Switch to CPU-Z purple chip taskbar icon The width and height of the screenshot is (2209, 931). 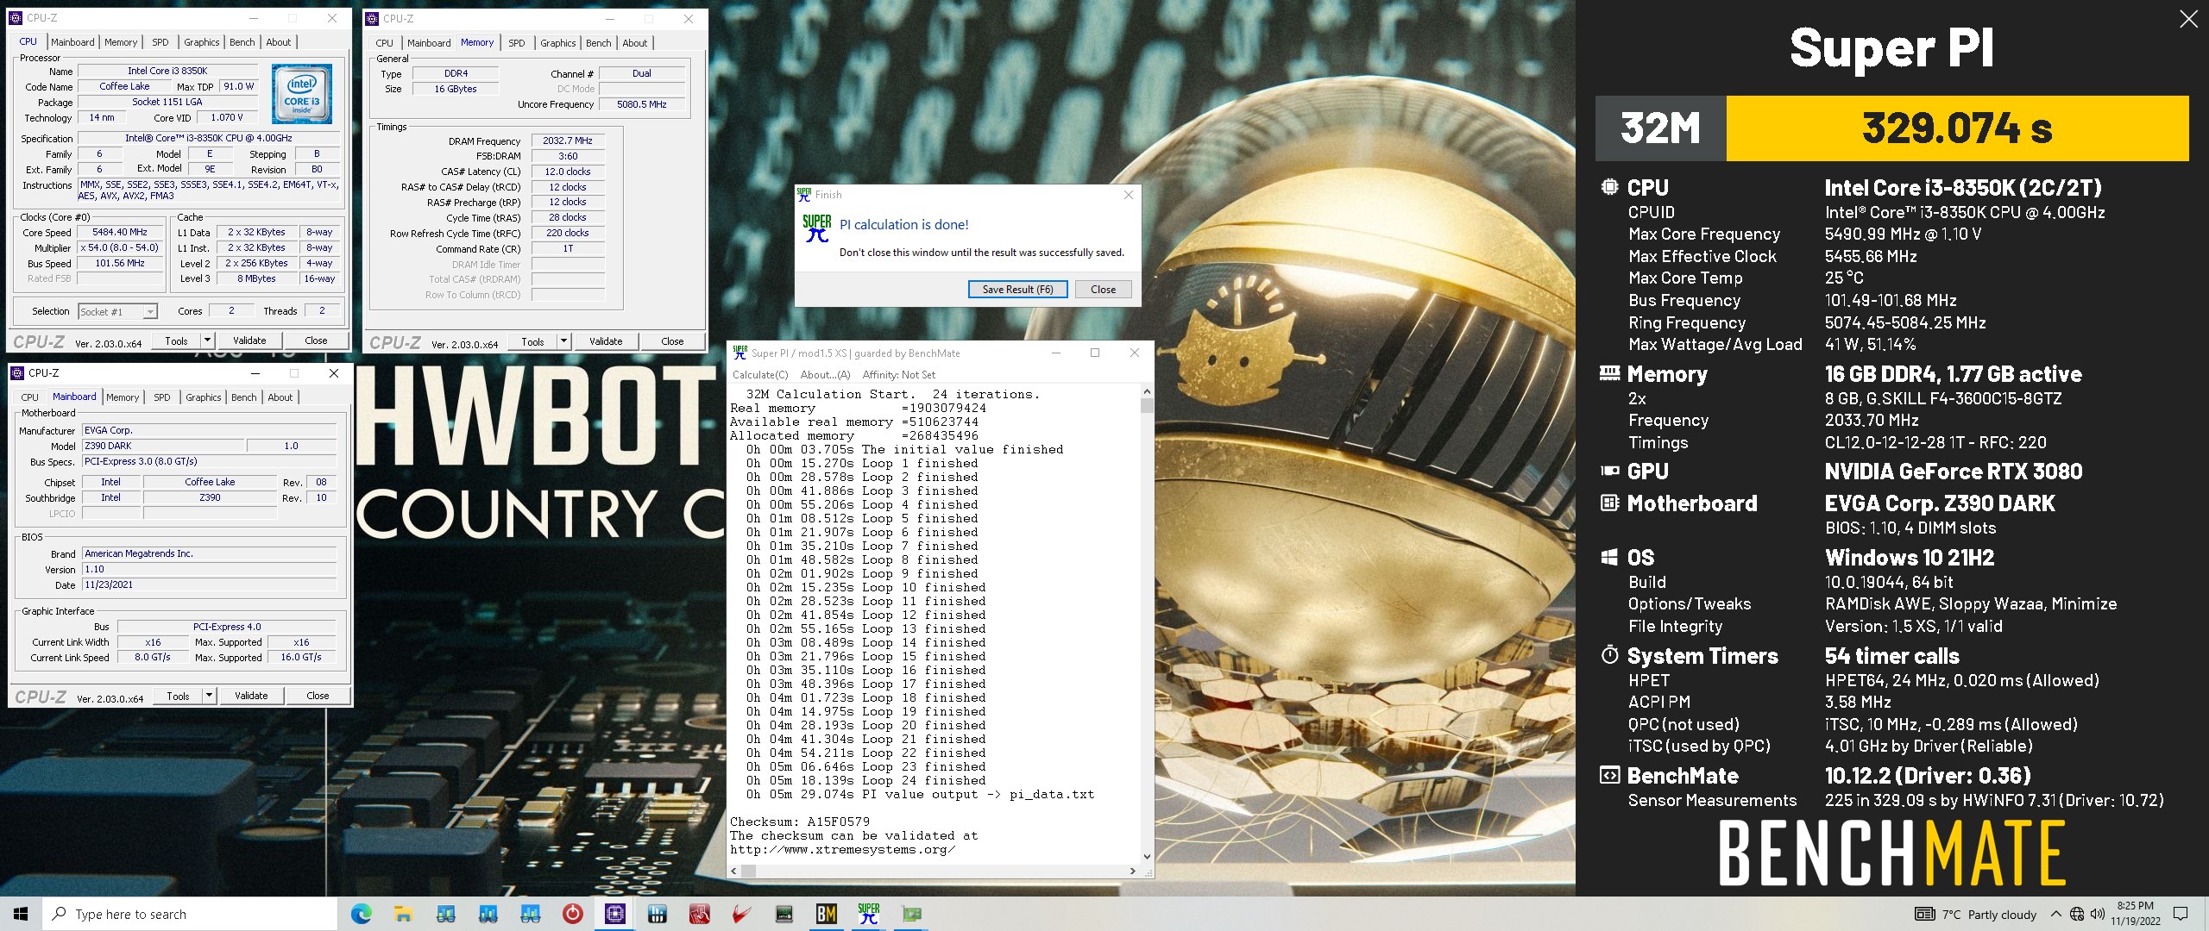click(x=614, y=914)
